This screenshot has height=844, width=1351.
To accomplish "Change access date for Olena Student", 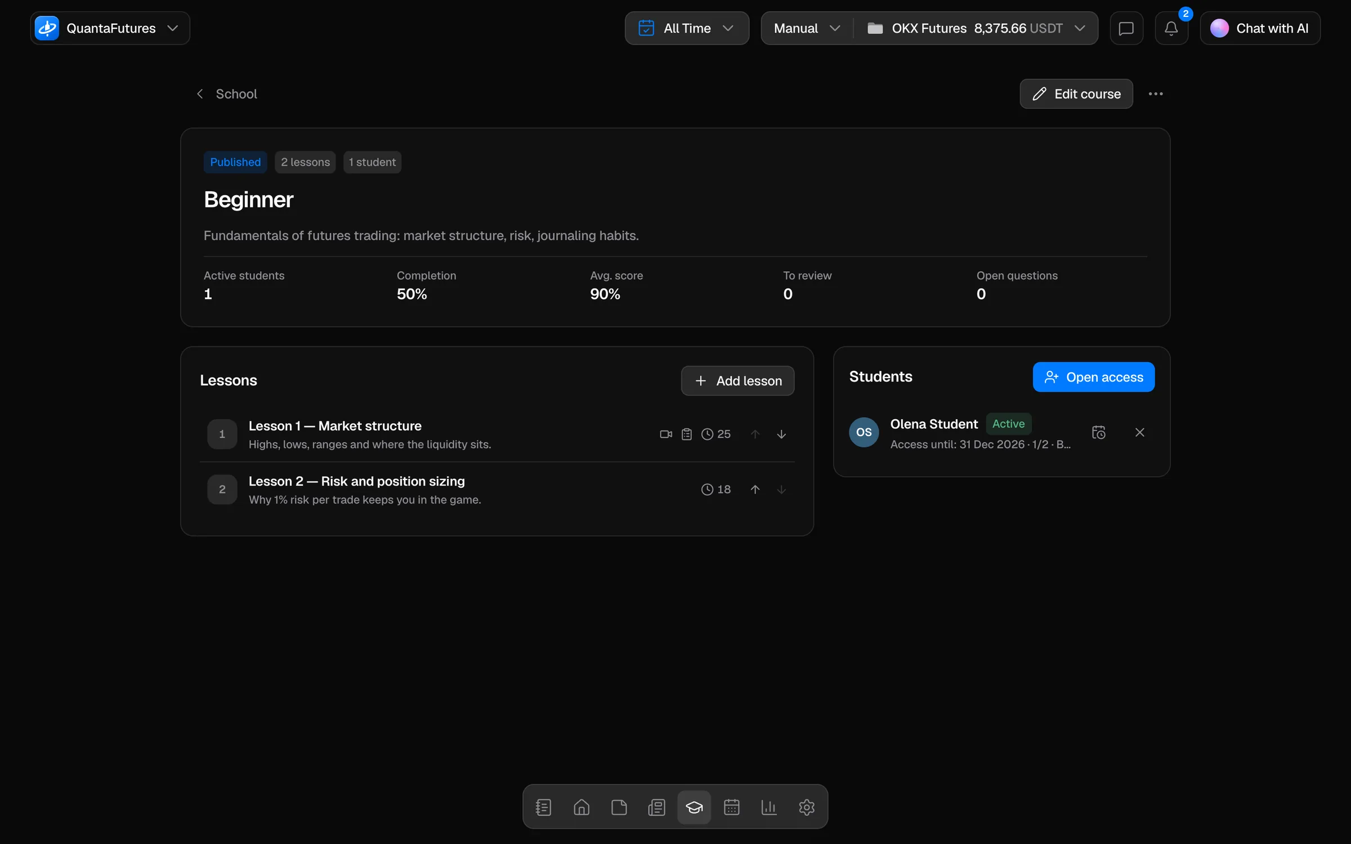I will 1099,432.
